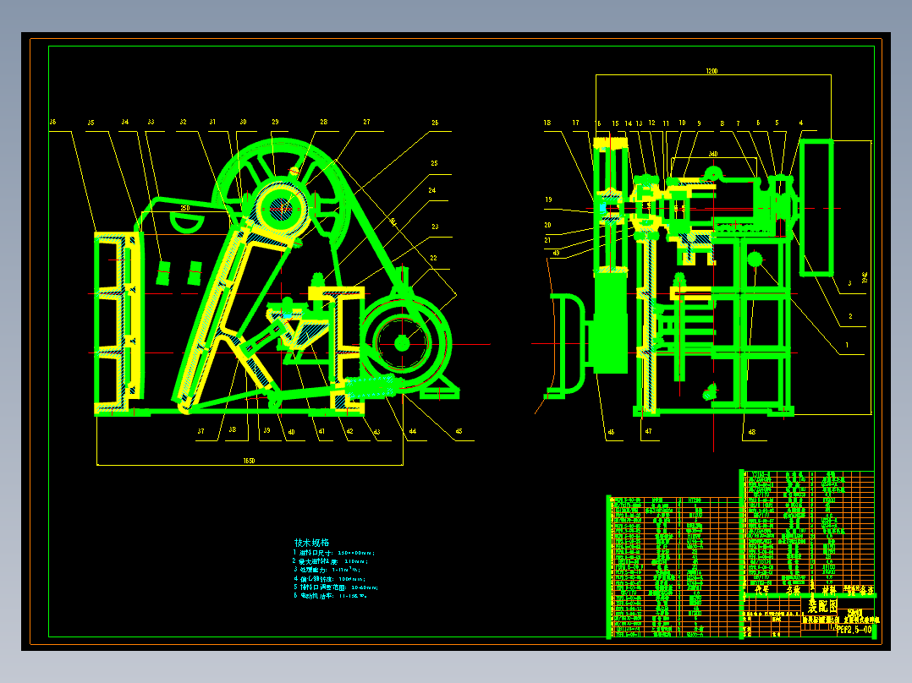Screen dimensions: 912x683
Task: Click the 技术规格 heading
Action: coord(311,543)
